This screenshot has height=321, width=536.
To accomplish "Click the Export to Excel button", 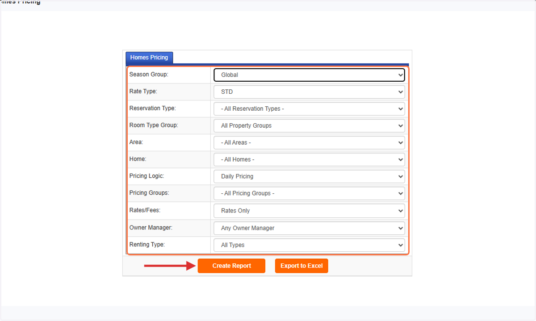I will point(301,266).
